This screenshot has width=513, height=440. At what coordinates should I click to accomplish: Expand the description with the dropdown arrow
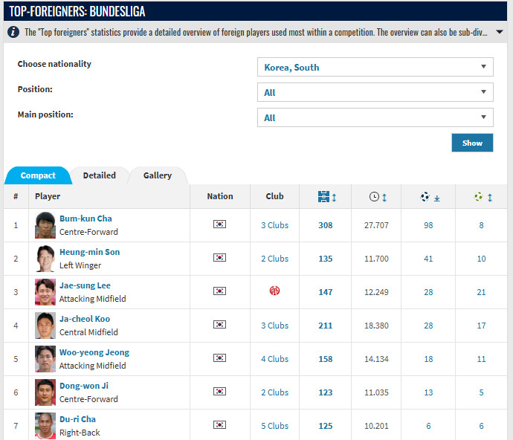point(500,32)
